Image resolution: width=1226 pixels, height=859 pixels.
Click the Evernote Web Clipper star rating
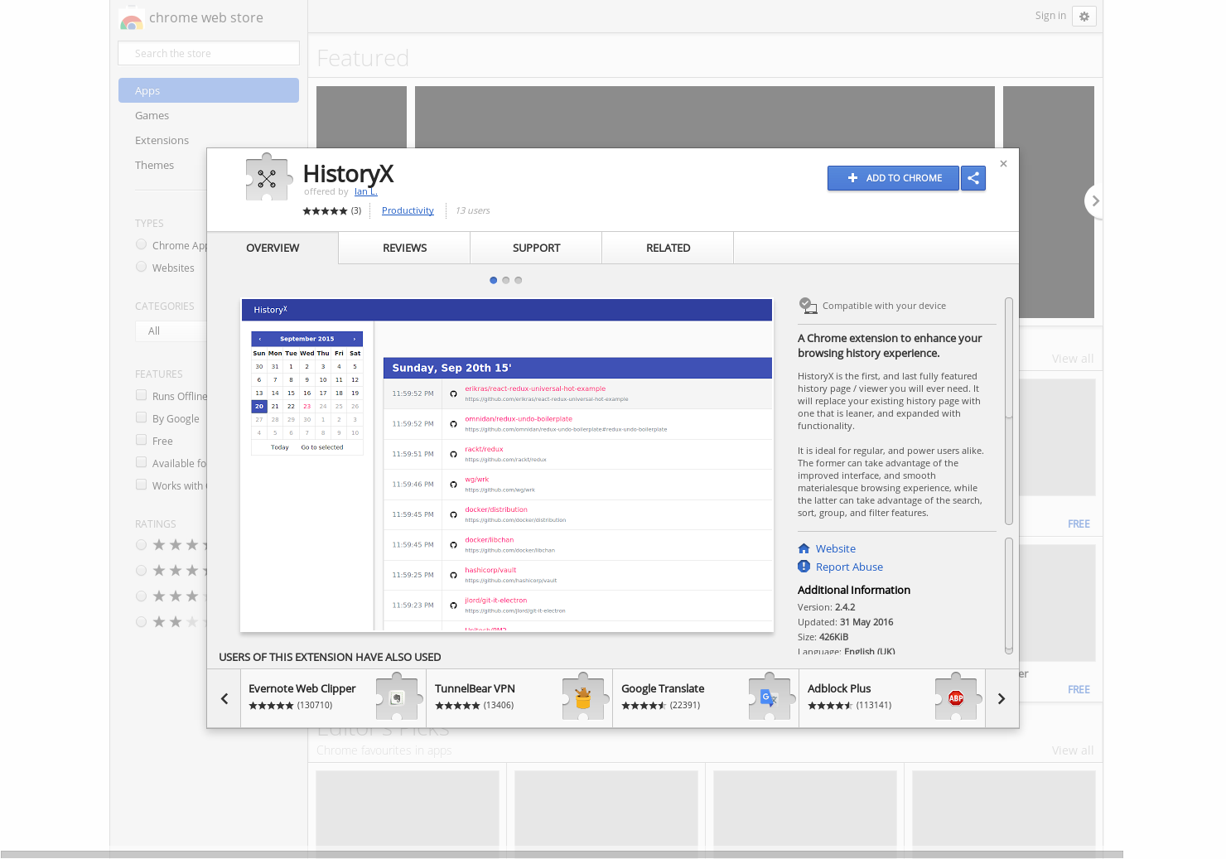tap(271, 706)
